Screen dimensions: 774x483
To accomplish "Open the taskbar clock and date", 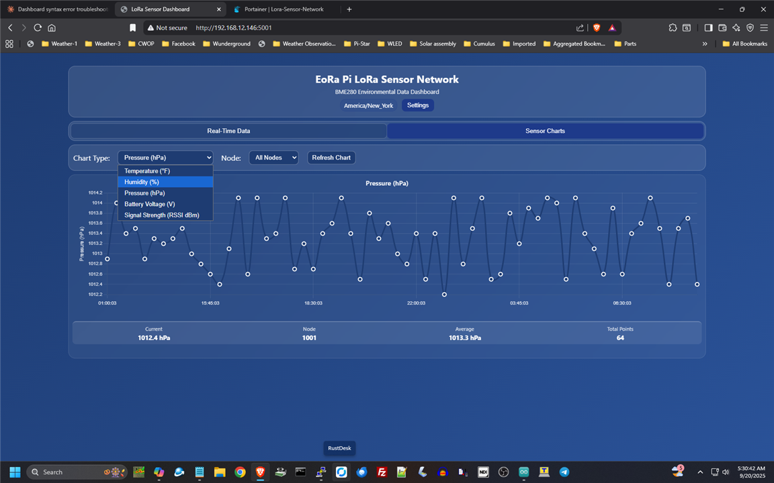I will click(751, 472).
